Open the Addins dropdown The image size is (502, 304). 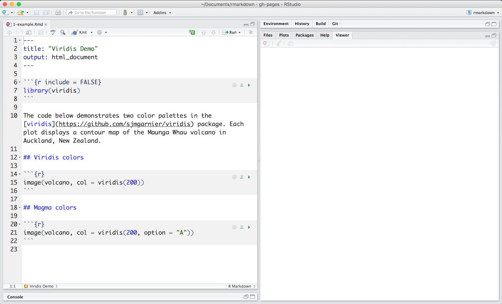162,13
